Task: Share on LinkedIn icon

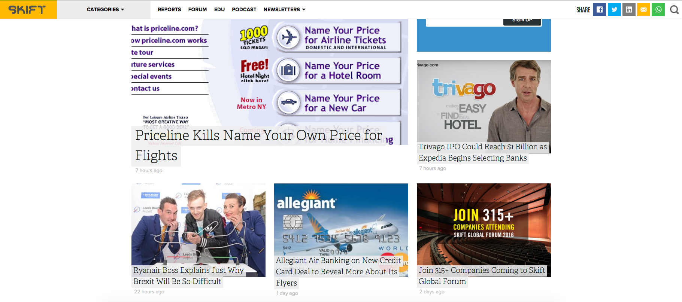Action: click(x=629, y=9)
